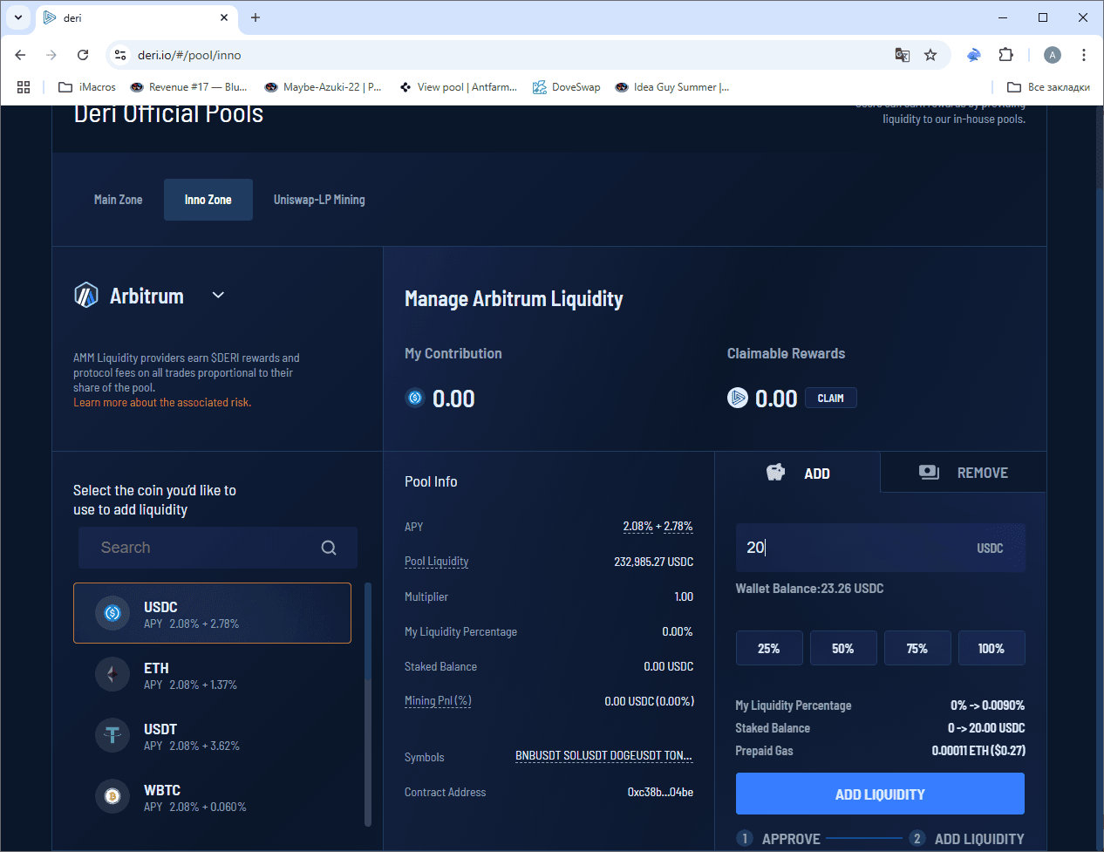The height and width of the screenshot is (852, 1104).
Task: Open the 'Idea Guy Summer' bookmark
Action: pyautogui.click(x=672, y=87)
